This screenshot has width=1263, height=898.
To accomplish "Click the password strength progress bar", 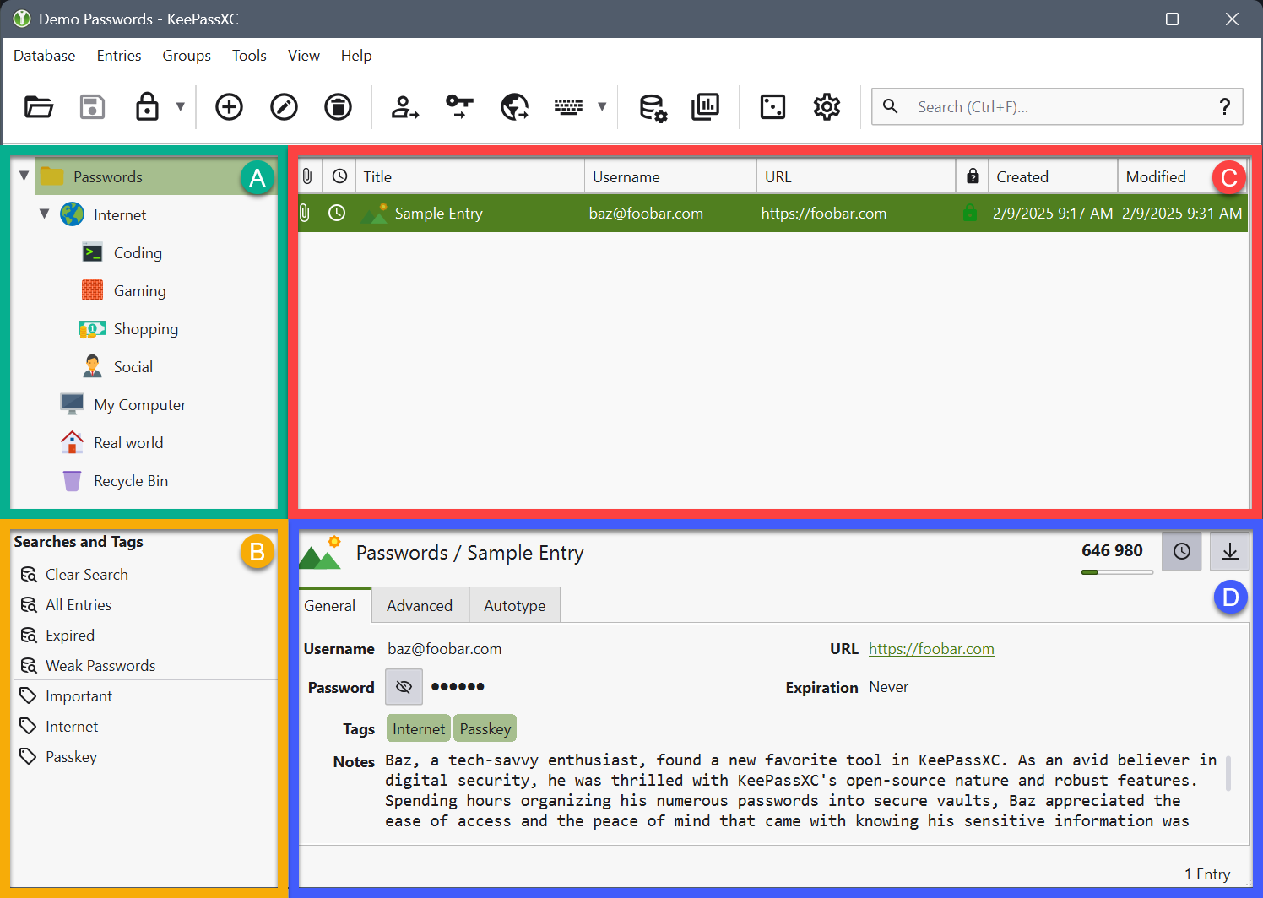I will (1116, 571).
